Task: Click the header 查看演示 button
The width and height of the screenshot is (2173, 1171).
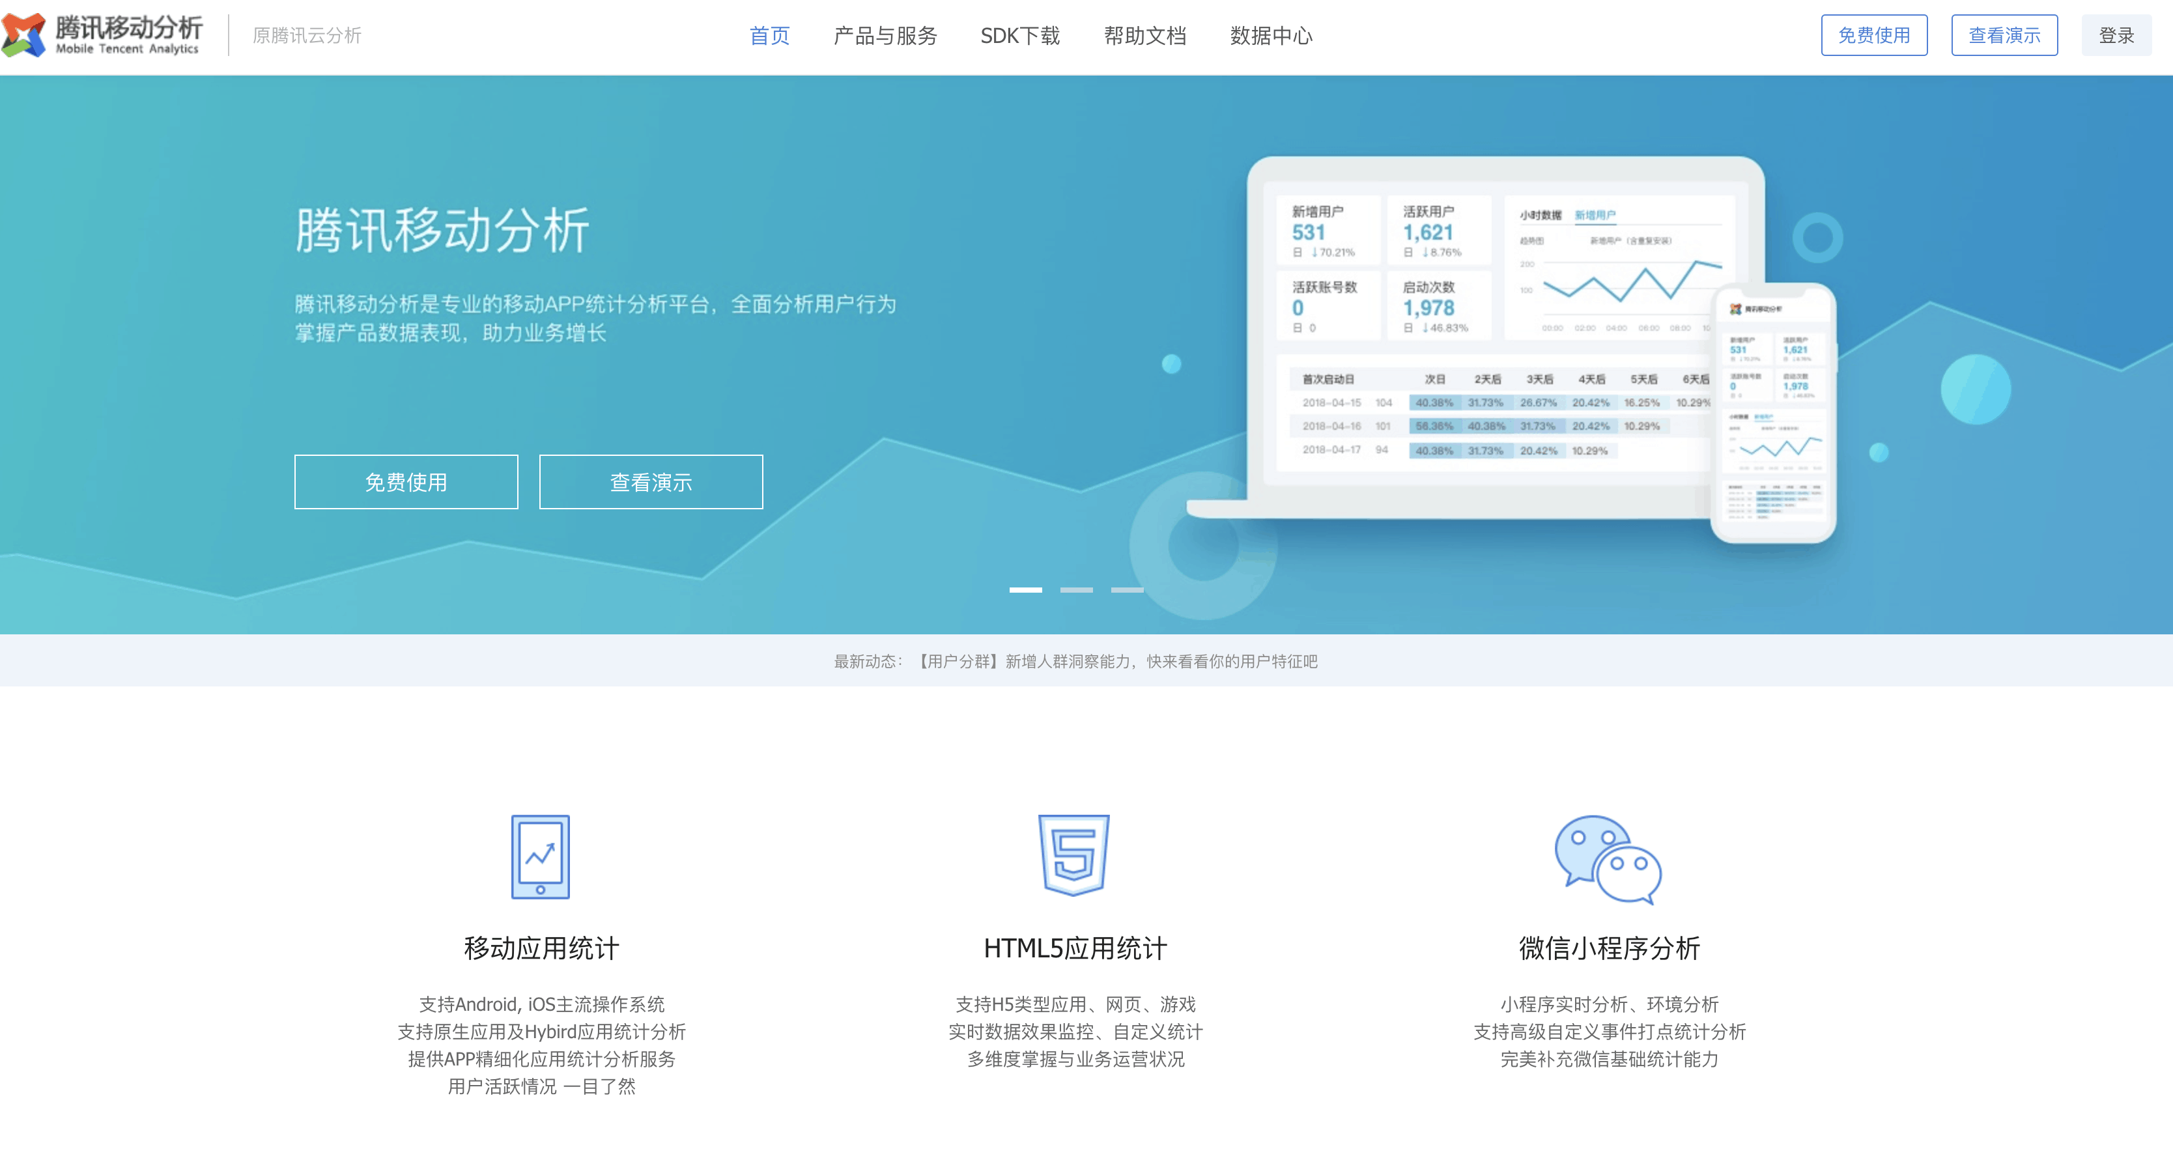Action: click(2004, 35)
